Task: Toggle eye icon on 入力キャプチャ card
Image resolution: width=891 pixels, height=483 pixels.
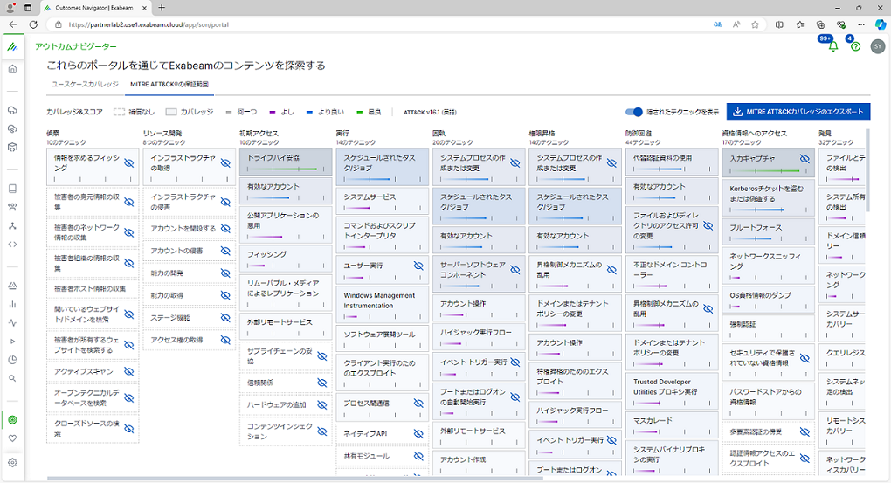Action: click(x=805, y=159)
